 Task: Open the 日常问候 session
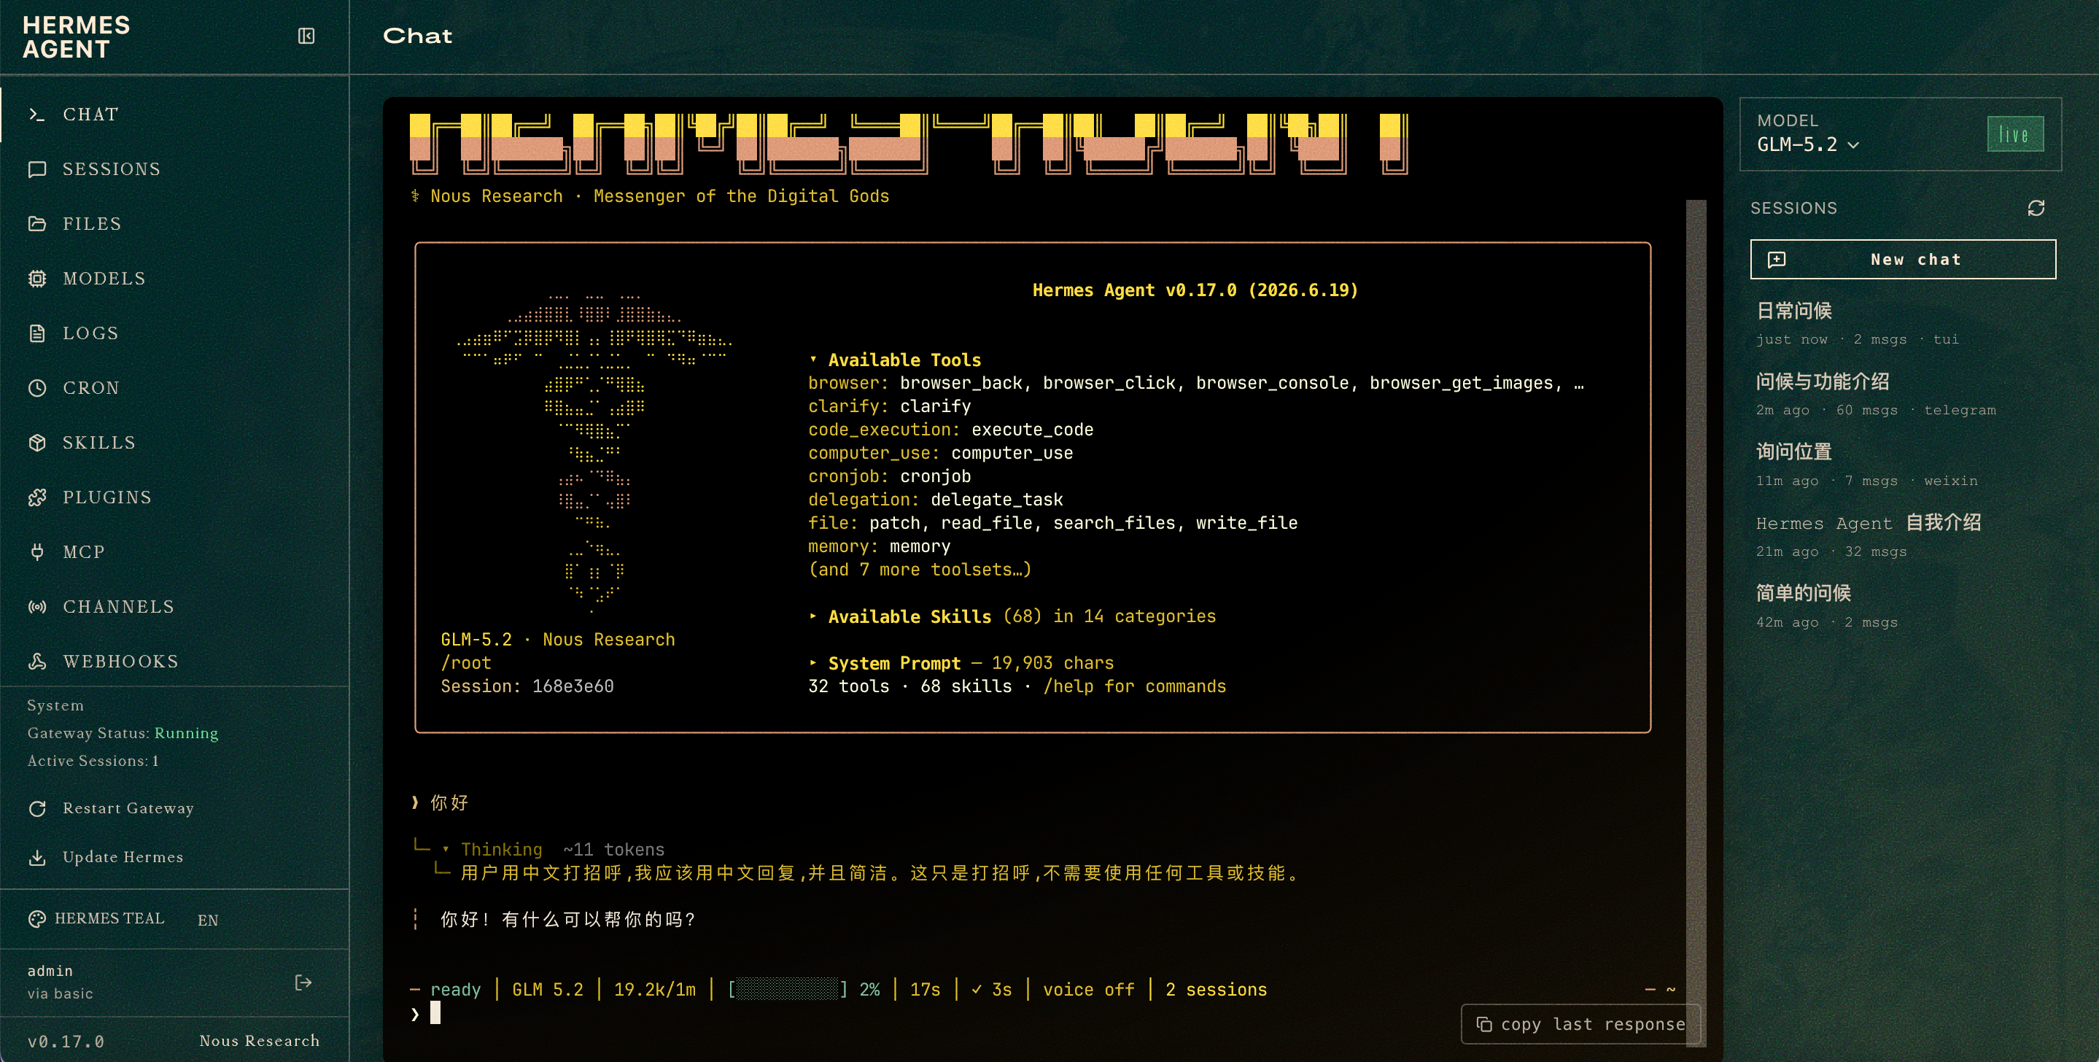tap(1903, 322)
